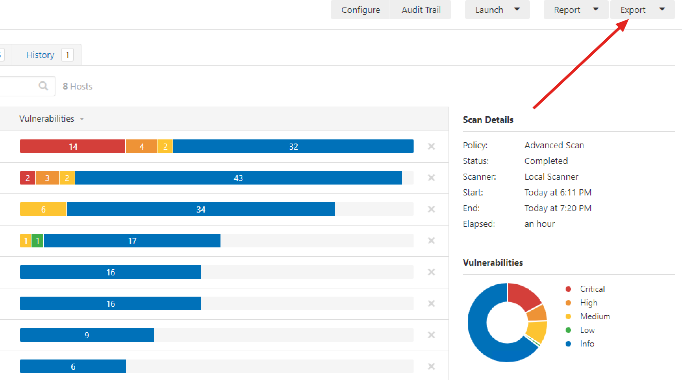682x380 pixels.
Task: Remove host row with 6 medium vulnerabilities
Action: click(431, 209)
